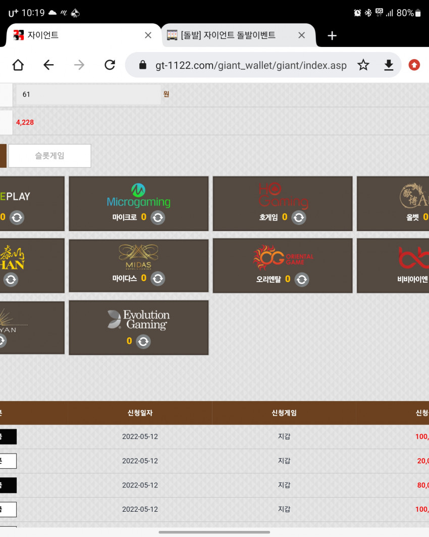The width and height of the screenshot is (429, 537).
Task: Refresh the 호게임 balance
Action: pos(299,217)
